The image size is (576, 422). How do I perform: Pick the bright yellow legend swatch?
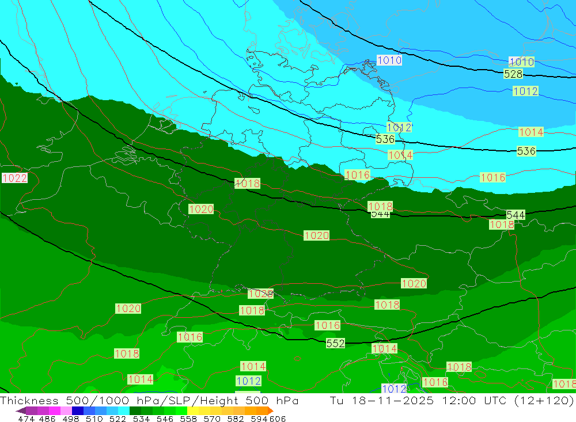point(193,410)
